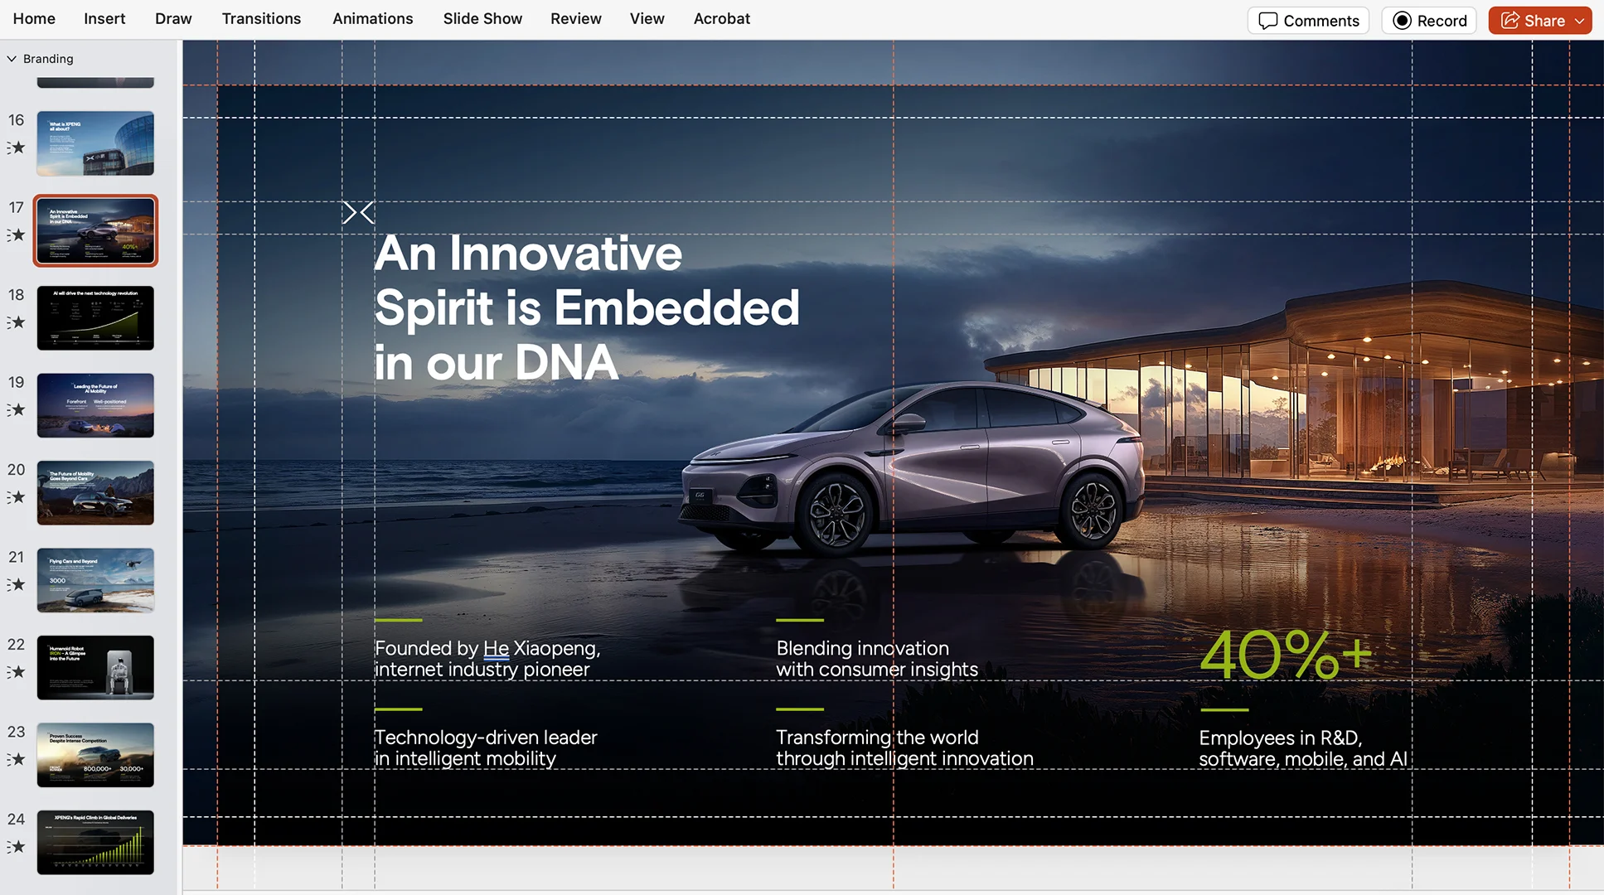Click the Record circle icon
This screenshot has width=1604, height=895.
pos(1402,21)
